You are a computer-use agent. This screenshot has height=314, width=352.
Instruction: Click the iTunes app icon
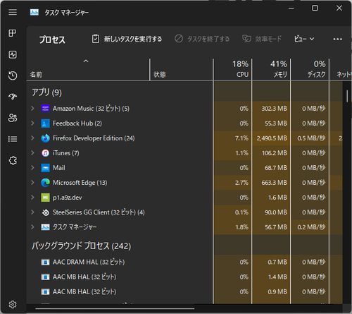click(x=45, y=153)
